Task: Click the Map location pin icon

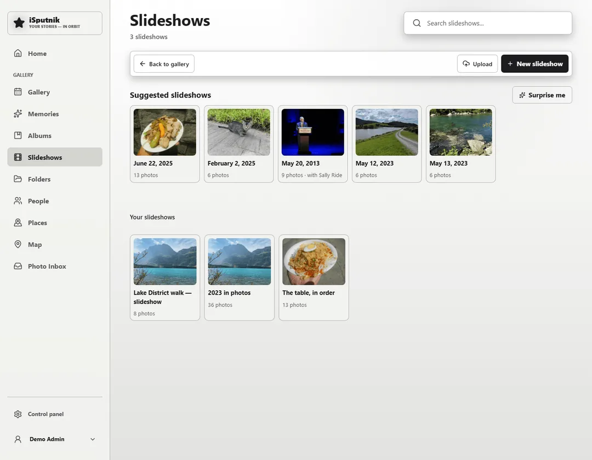Action: [18, 244]
